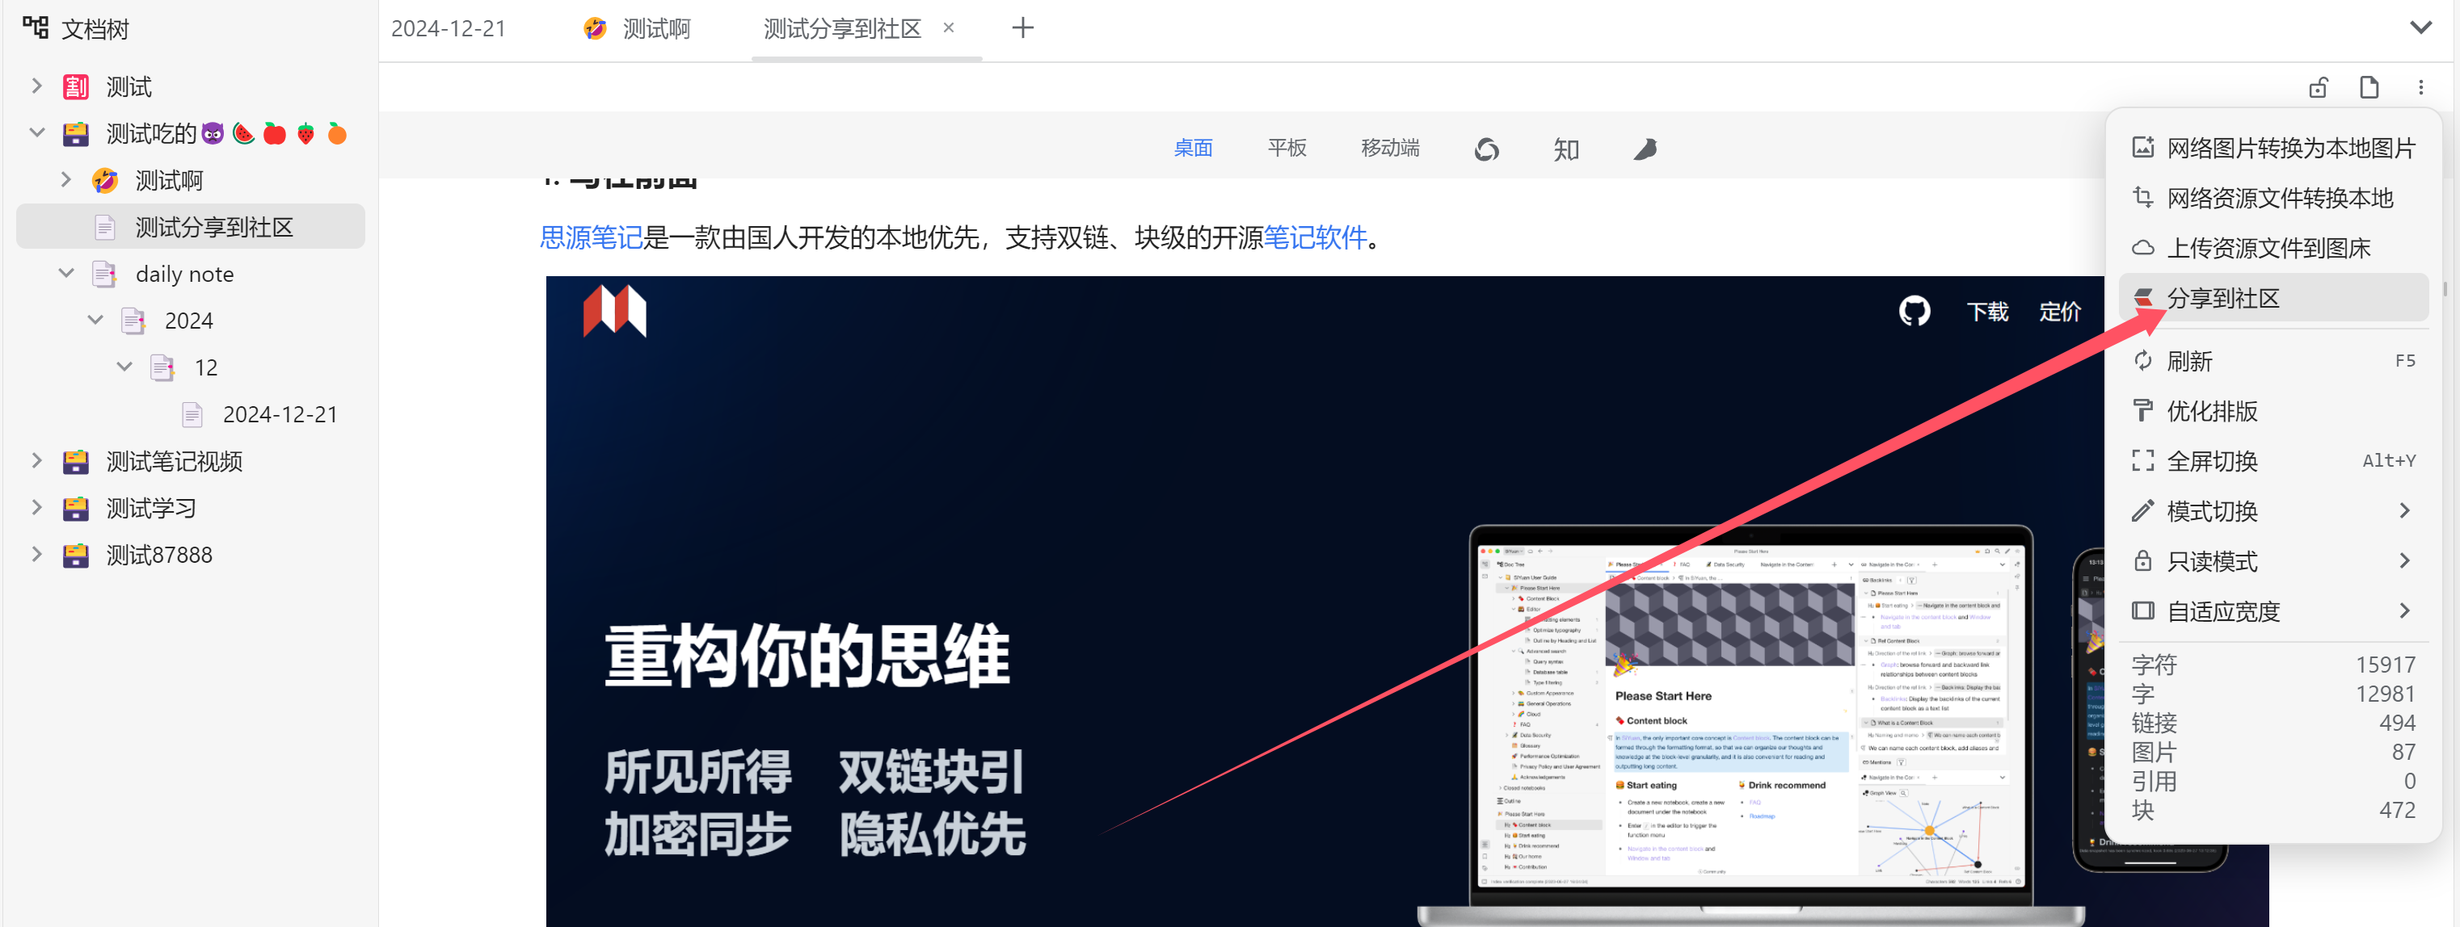2460x927 pixels.
Task: Switch preview to 平板 mode
Action: coord(1287,148)
